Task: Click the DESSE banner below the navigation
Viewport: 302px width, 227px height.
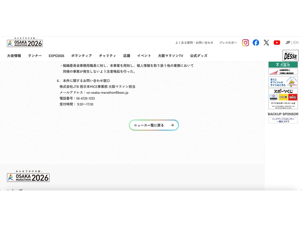Action: (x=290, y=55)
